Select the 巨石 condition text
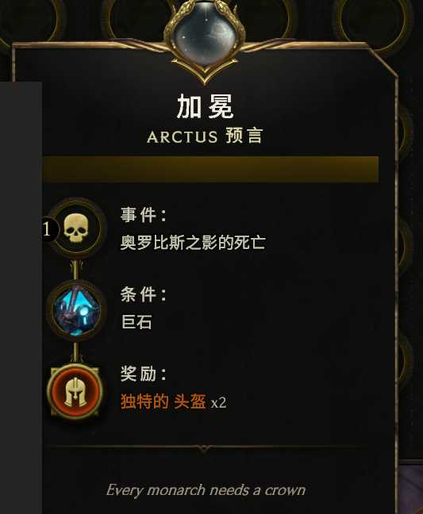 [137, 322]
